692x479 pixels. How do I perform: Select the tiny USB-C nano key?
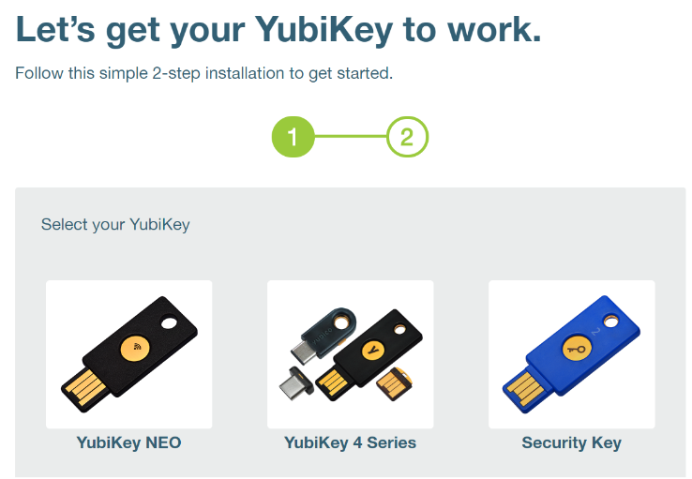pos(296,382)
